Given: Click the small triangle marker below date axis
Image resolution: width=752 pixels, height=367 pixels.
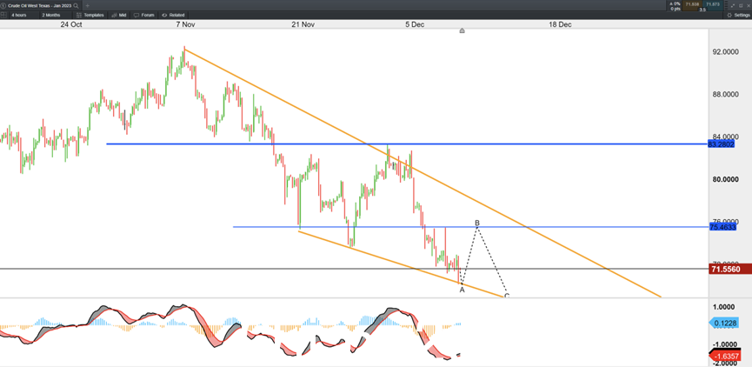Looking at the screenshot, I should point(462,31).
